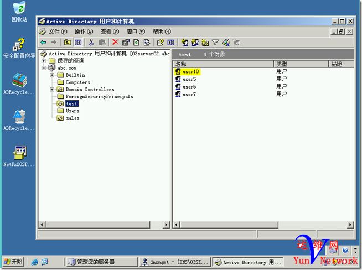Select user5 in the list
Viewport: 362px width, 270px height.
pyautogui.click(x=189, y=79)
